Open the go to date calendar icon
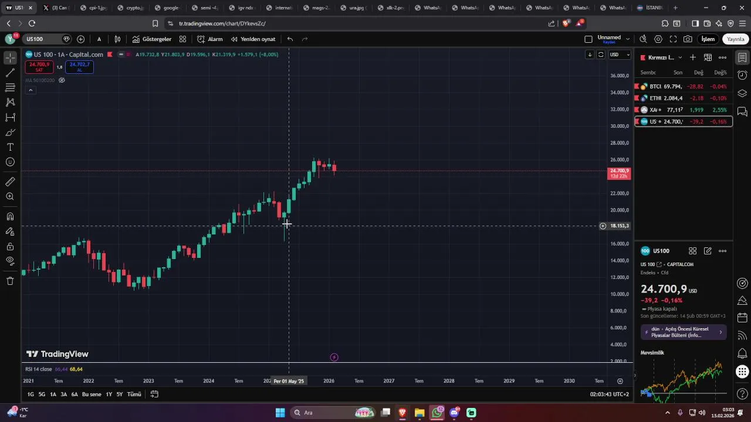751x422 pixels. pyautogui.click(x=154, y=394)
